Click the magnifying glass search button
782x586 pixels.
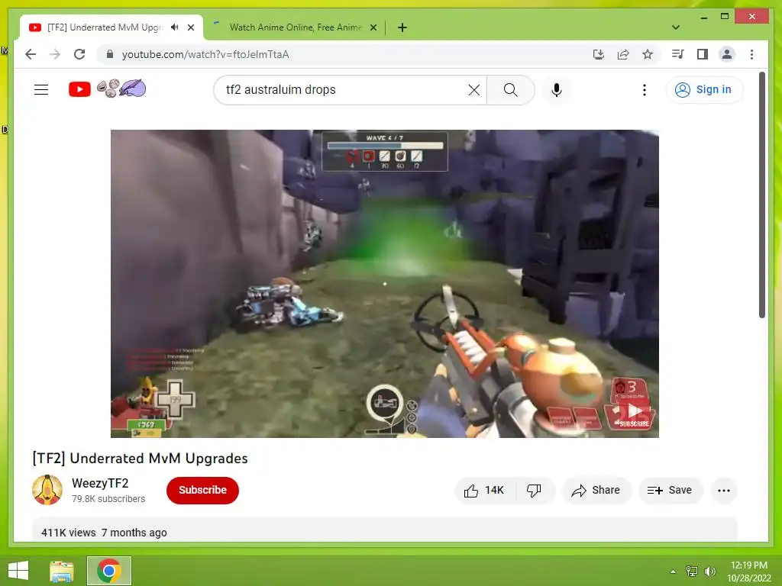pos(510,90)
